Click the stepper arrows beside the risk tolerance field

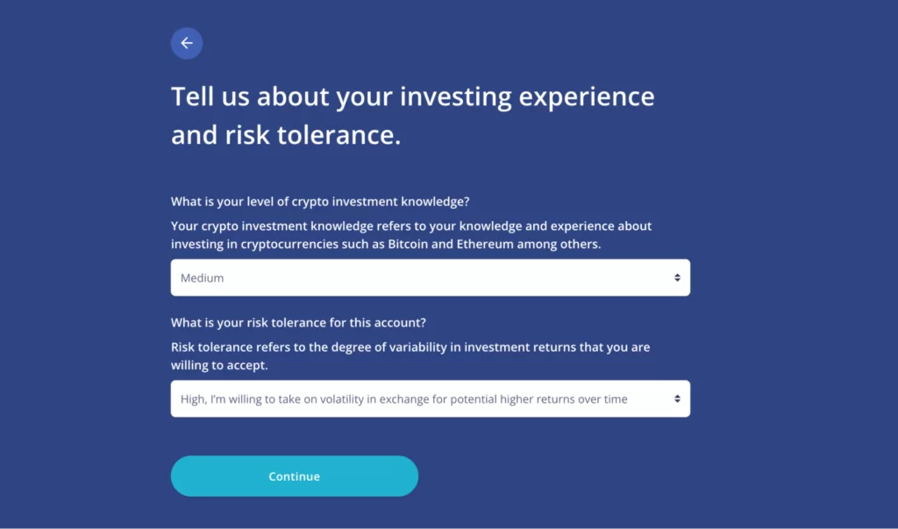[x=677, y=397]
